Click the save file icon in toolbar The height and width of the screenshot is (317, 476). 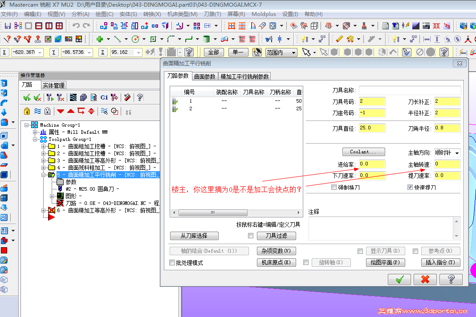[x=8, y=26]
